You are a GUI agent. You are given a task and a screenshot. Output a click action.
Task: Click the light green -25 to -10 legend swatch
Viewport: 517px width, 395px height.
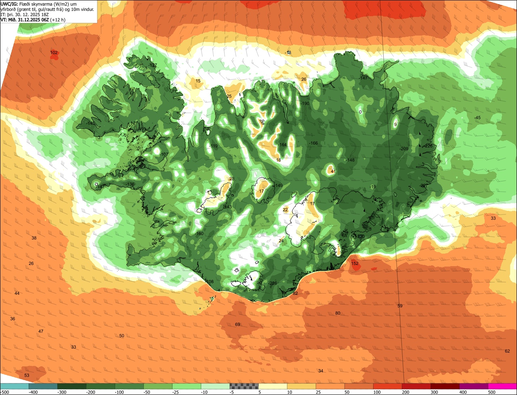(x=187, y=386)
